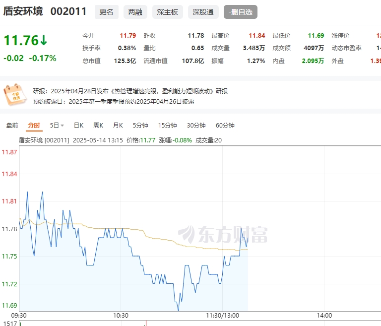The image size is (381, 326).
Task: Click the 昨收 value 11.78
Action: [x=196, y=36]
